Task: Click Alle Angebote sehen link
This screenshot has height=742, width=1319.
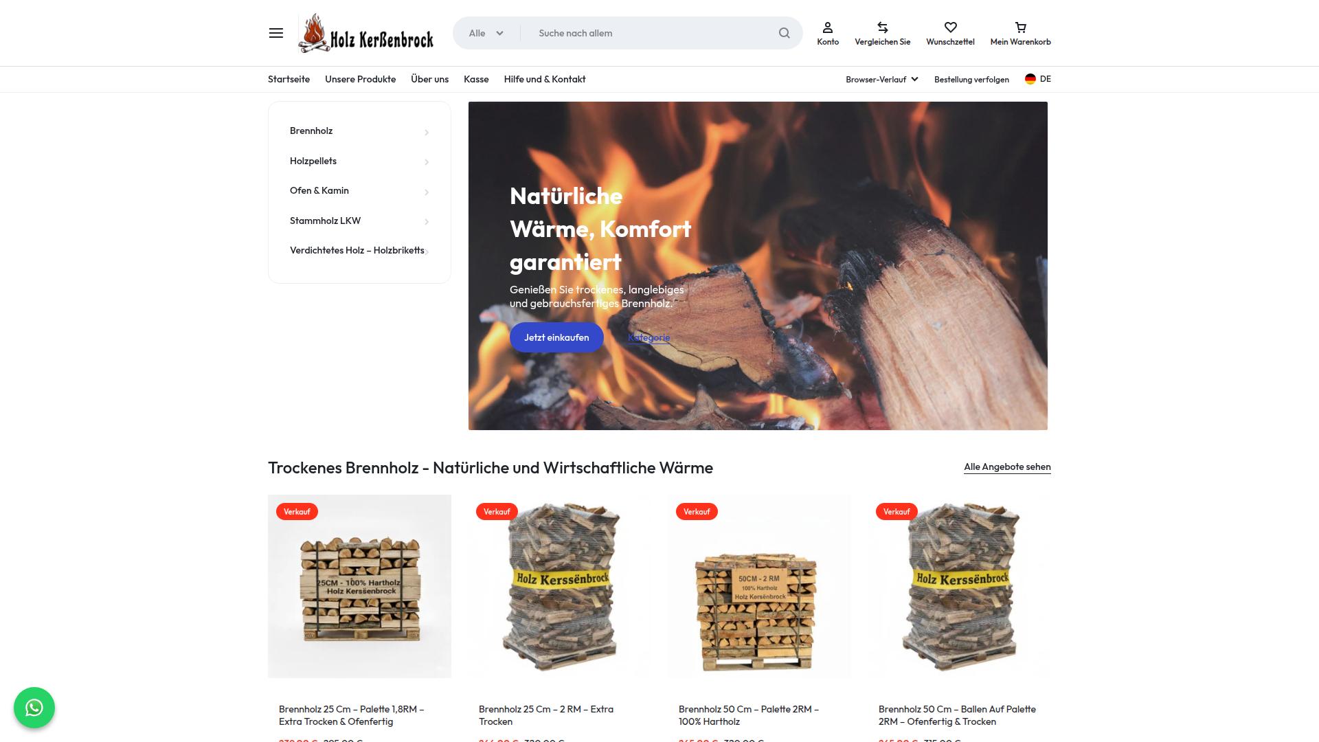Action: tap(1007, 467)
